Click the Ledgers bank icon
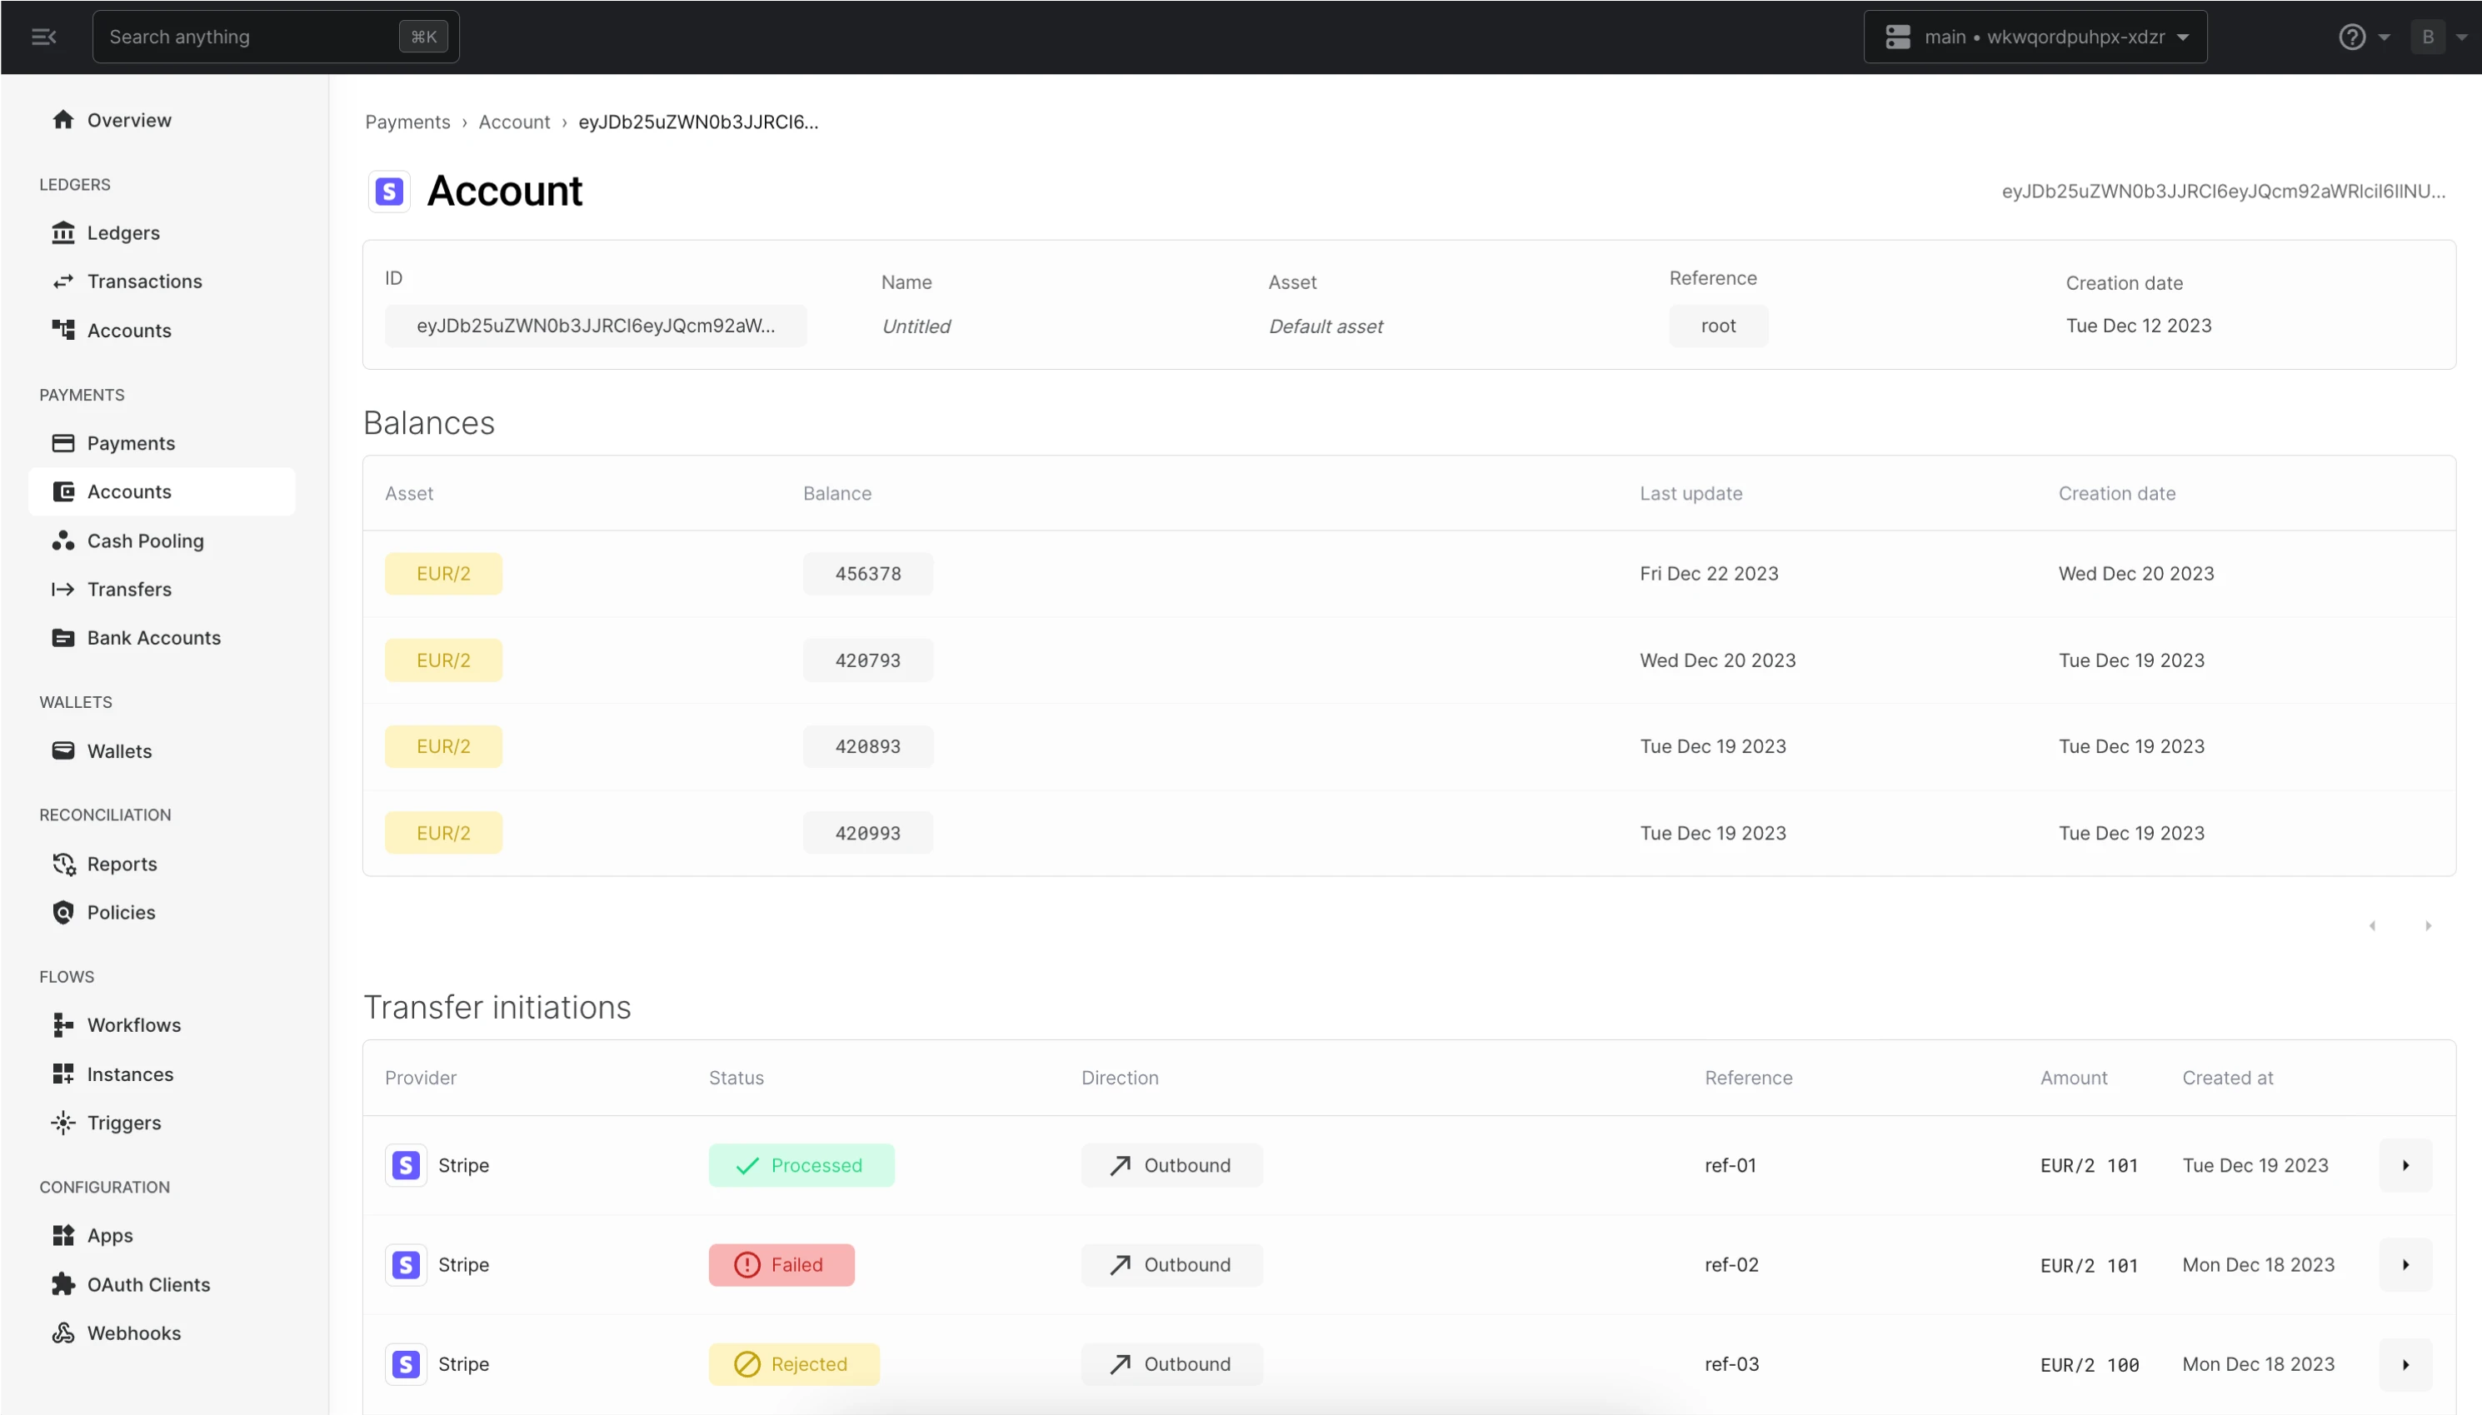This screenshot has height=1415, width=2482. [63, 232]
